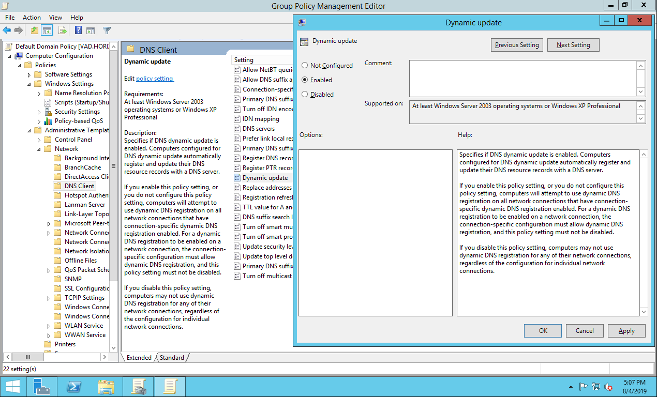
Task: Expand the TCPIP Settings tree node
Action: 49,298
